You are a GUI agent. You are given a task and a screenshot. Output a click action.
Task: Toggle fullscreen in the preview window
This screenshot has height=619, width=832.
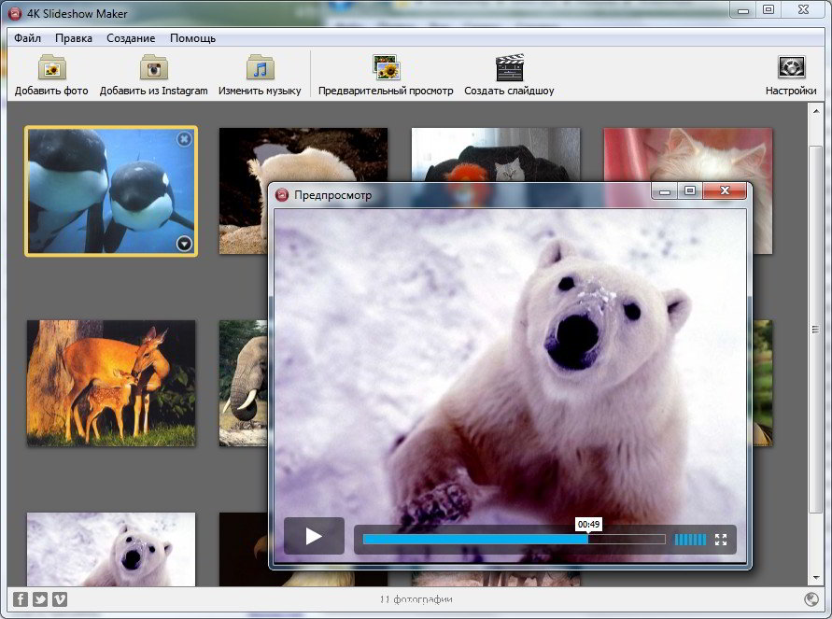[721, 540]
